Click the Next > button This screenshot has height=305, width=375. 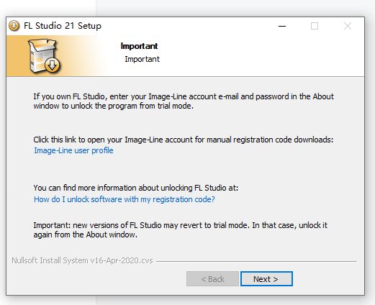point(266,279)
